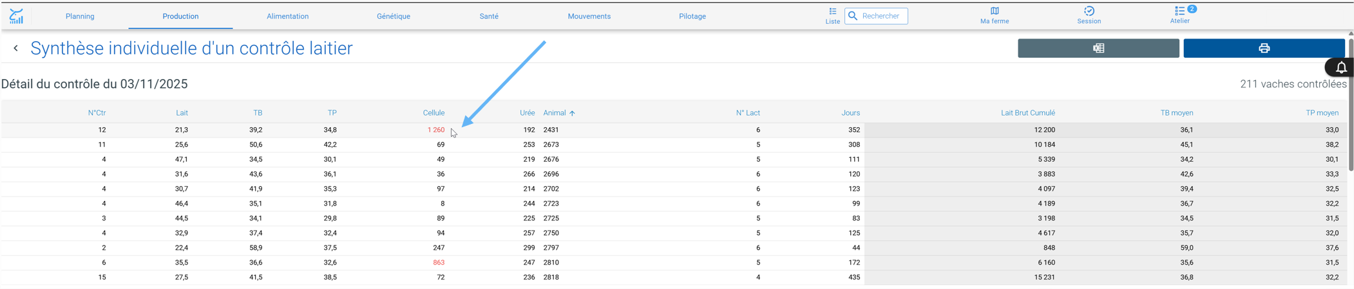
Task: Click the app logo icon
Action: 16,16
